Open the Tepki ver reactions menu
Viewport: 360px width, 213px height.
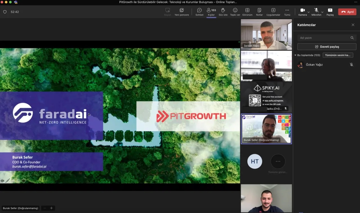235,12
